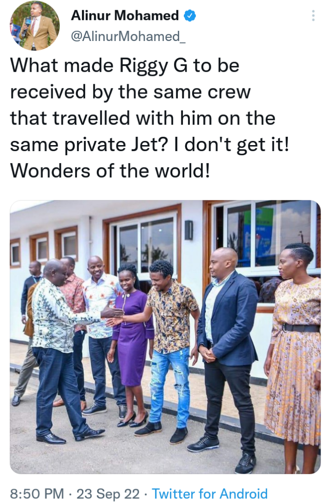Open the Alinur Mohamed display name

tap(125, 16)
